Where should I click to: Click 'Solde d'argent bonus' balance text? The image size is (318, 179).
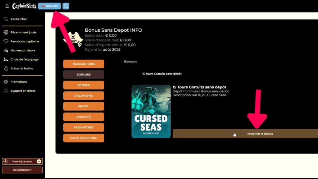[110, 45]
